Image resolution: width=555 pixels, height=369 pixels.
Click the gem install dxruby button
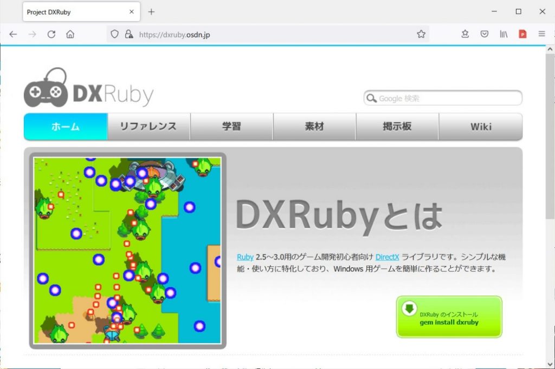pos(449,317)
